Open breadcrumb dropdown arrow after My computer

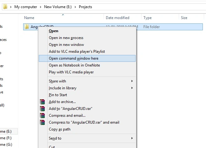pyautogui.click(x=41, y=7)
